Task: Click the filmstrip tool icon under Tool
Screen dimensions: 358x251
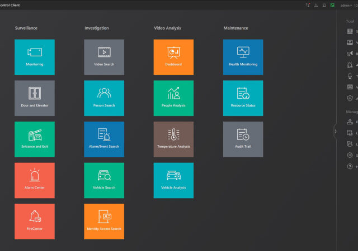Action: (x=350, y=87)
